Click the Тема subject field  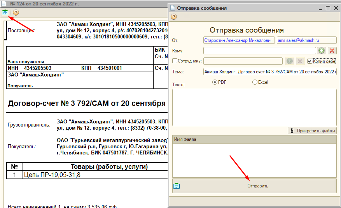click(x=270, y=72)
